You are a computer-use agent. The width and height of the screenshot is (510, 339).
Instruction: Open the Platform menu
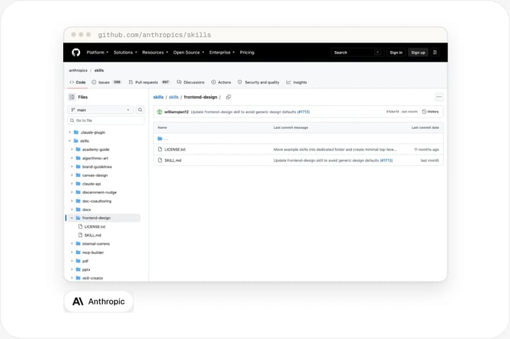97,52
